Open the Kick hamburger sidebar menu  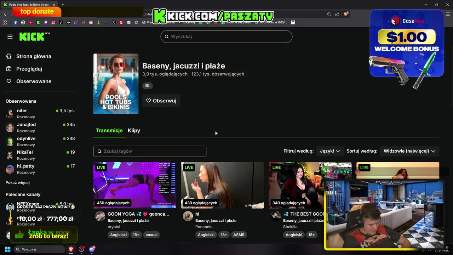click(10, 36)
